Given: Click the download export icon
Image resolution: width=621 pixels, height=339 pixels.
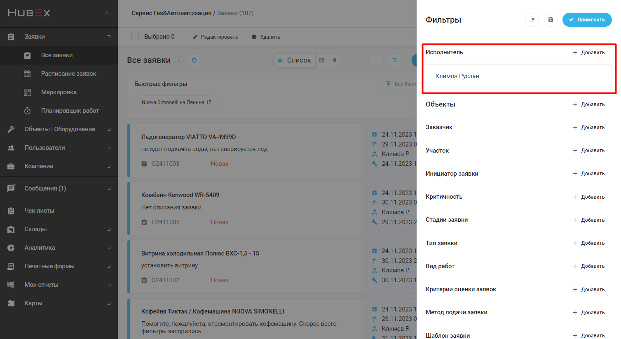Looking at the screenshot, I should pos(376,60).
